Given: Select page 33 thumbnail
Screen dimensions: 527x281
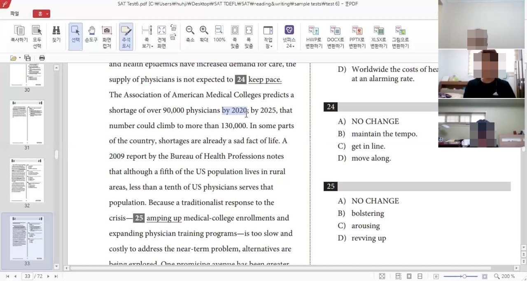Looking at the screenshot, I should point(27,238).
